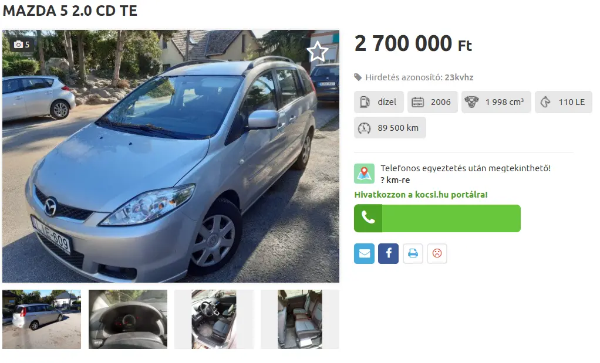The width and height of the screenshot is (600, 363).
Task: Open the dashboard gauge thumbnail
Action: [128, 319]
